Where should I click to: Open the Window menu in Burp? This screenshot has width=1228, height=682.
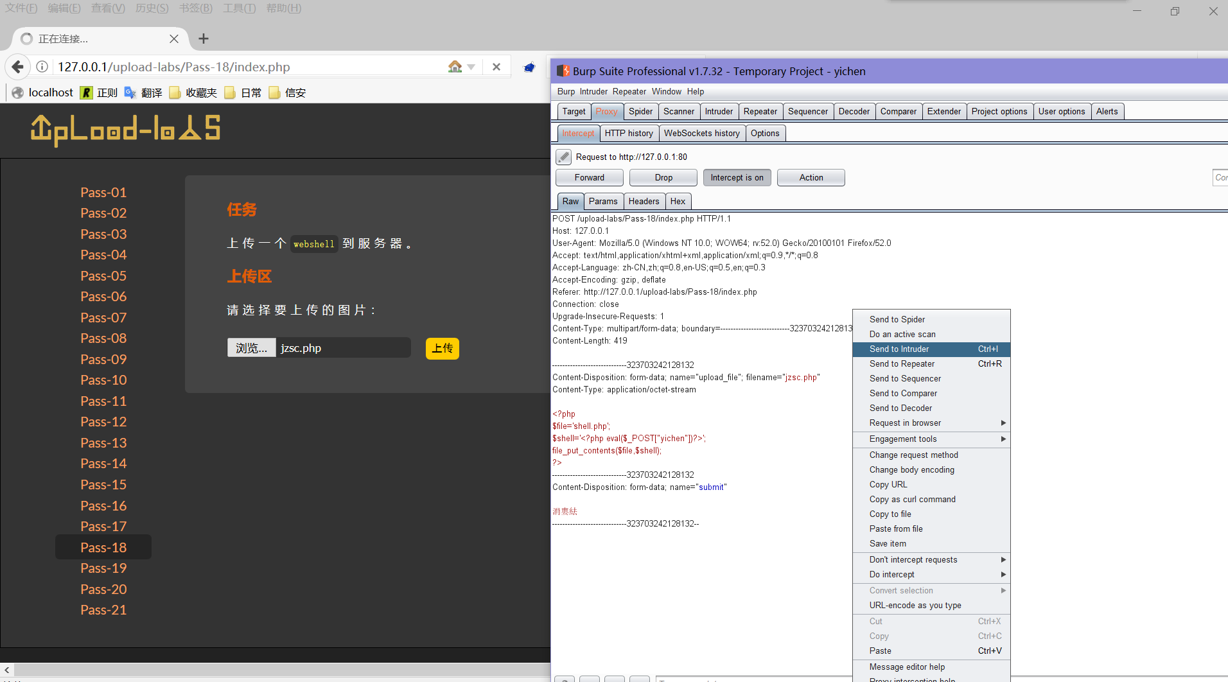tap(667, 91)
